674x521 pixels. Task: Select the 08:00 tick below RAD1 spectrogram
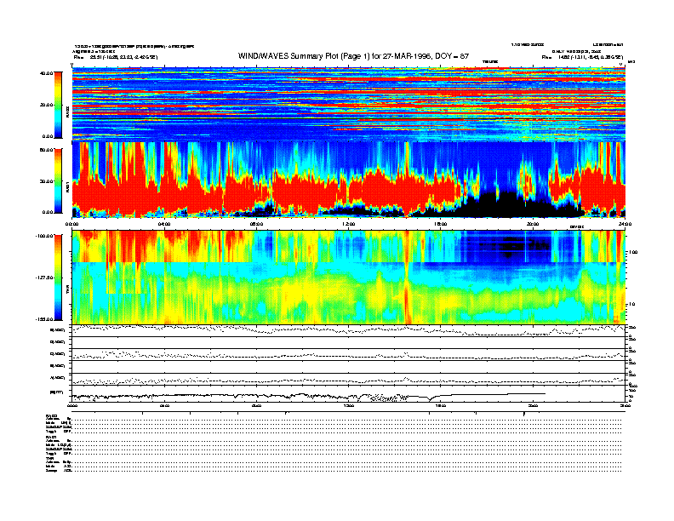(x=256, y=224)
